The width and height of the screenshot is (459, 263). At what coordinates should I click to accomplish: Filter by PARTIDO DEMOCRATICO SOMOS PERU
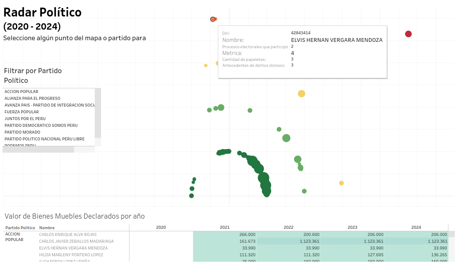41,126
